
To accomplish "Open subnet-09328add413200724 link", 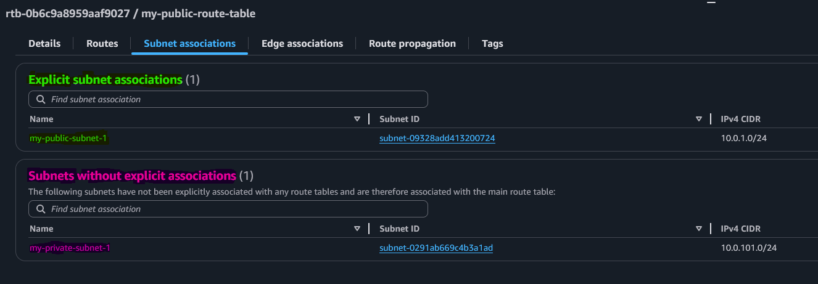I will 437,139.
